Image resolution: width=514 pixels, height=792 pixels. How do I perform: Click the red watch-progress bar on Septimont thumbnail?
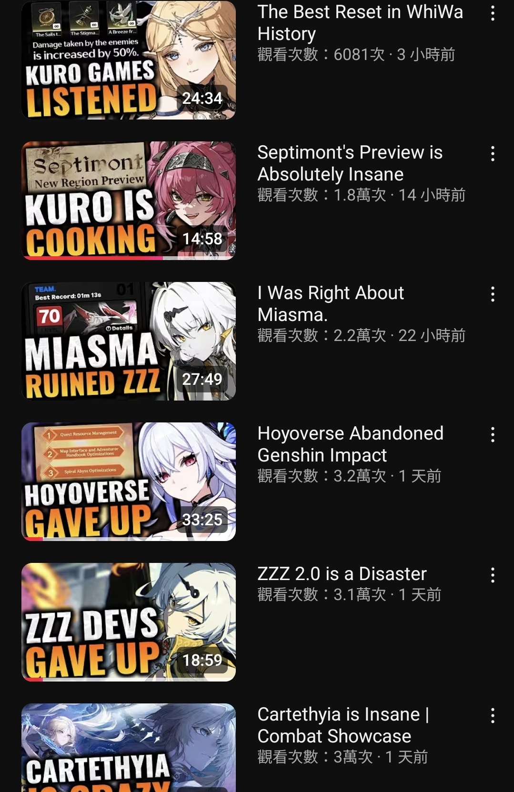tap(93, 258)
